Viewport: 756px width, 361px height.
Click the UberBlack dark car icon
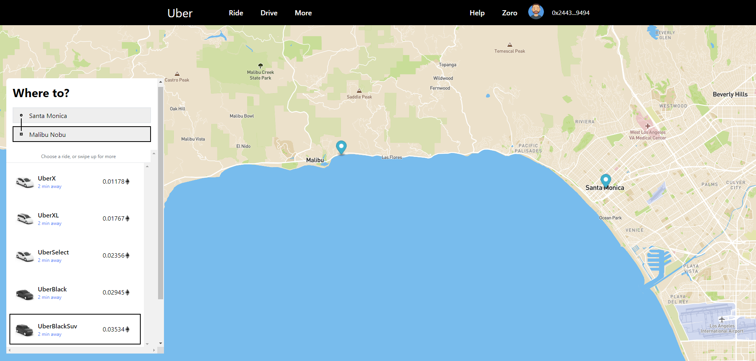[25, 294]
